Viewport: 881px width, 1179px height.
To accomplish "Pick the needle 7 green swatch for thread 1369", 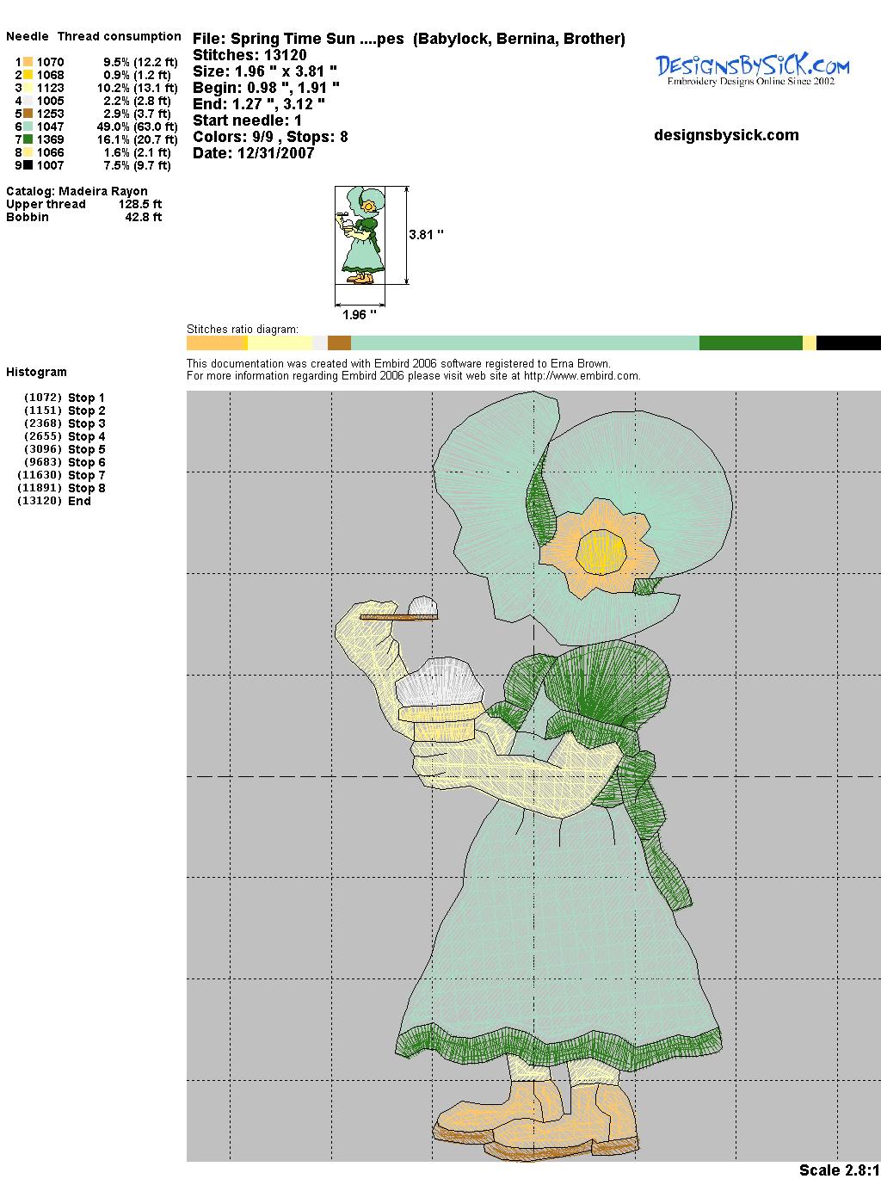I will tap(28, 139).
